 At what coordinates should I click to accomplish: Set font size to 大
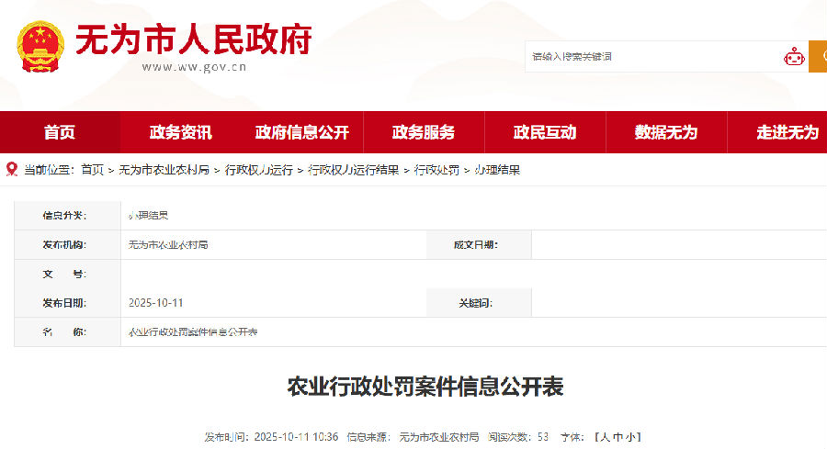(x=605, y=437)
